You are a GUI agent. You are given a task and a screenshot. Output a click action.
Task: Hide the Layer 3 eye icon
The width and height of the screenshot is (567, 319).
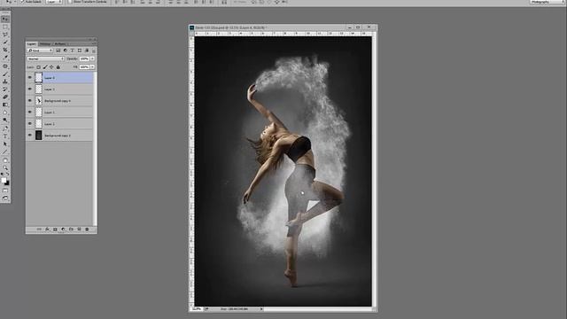[30, 89]
